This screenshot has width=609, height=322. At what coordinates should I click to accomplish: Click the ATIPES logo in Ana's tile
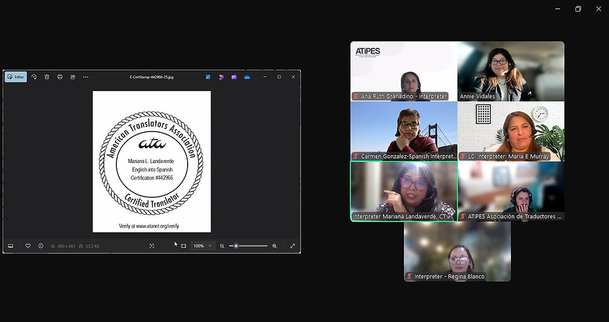click(367, 52)
